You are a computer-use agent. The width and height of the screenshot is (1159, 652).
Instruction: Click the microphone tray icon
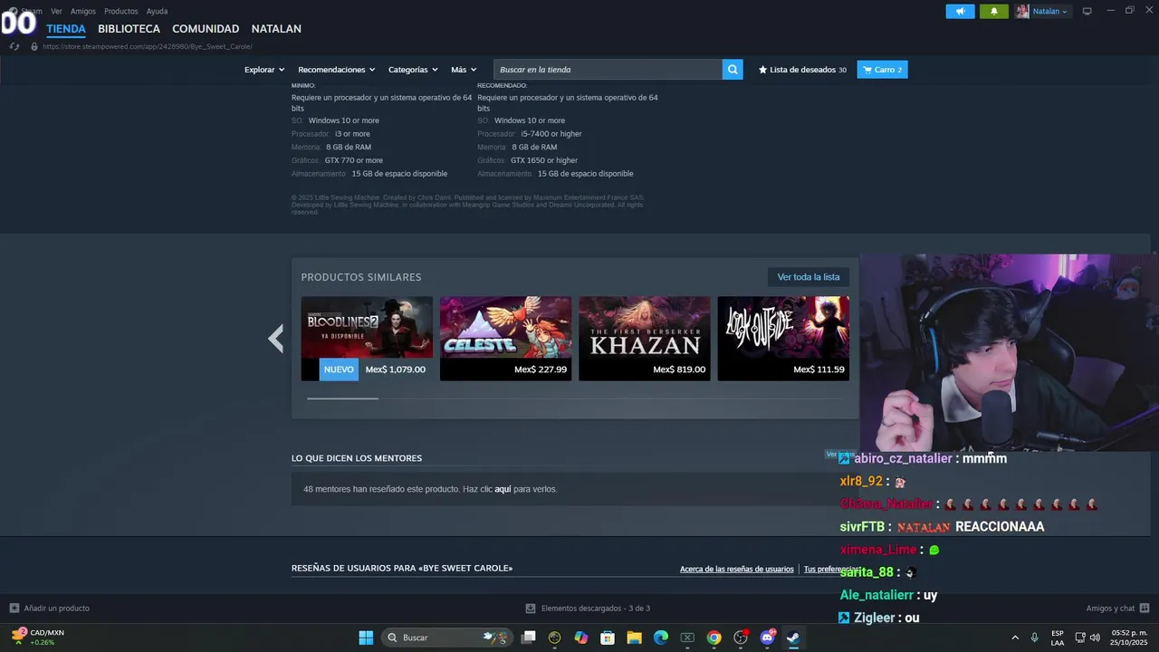[x=1034, y=638]
